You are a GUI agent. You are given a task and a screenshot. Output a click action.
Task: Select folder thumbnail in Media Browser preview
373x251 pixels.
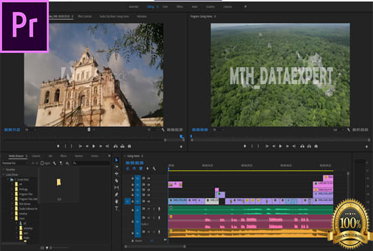point(59,182)
